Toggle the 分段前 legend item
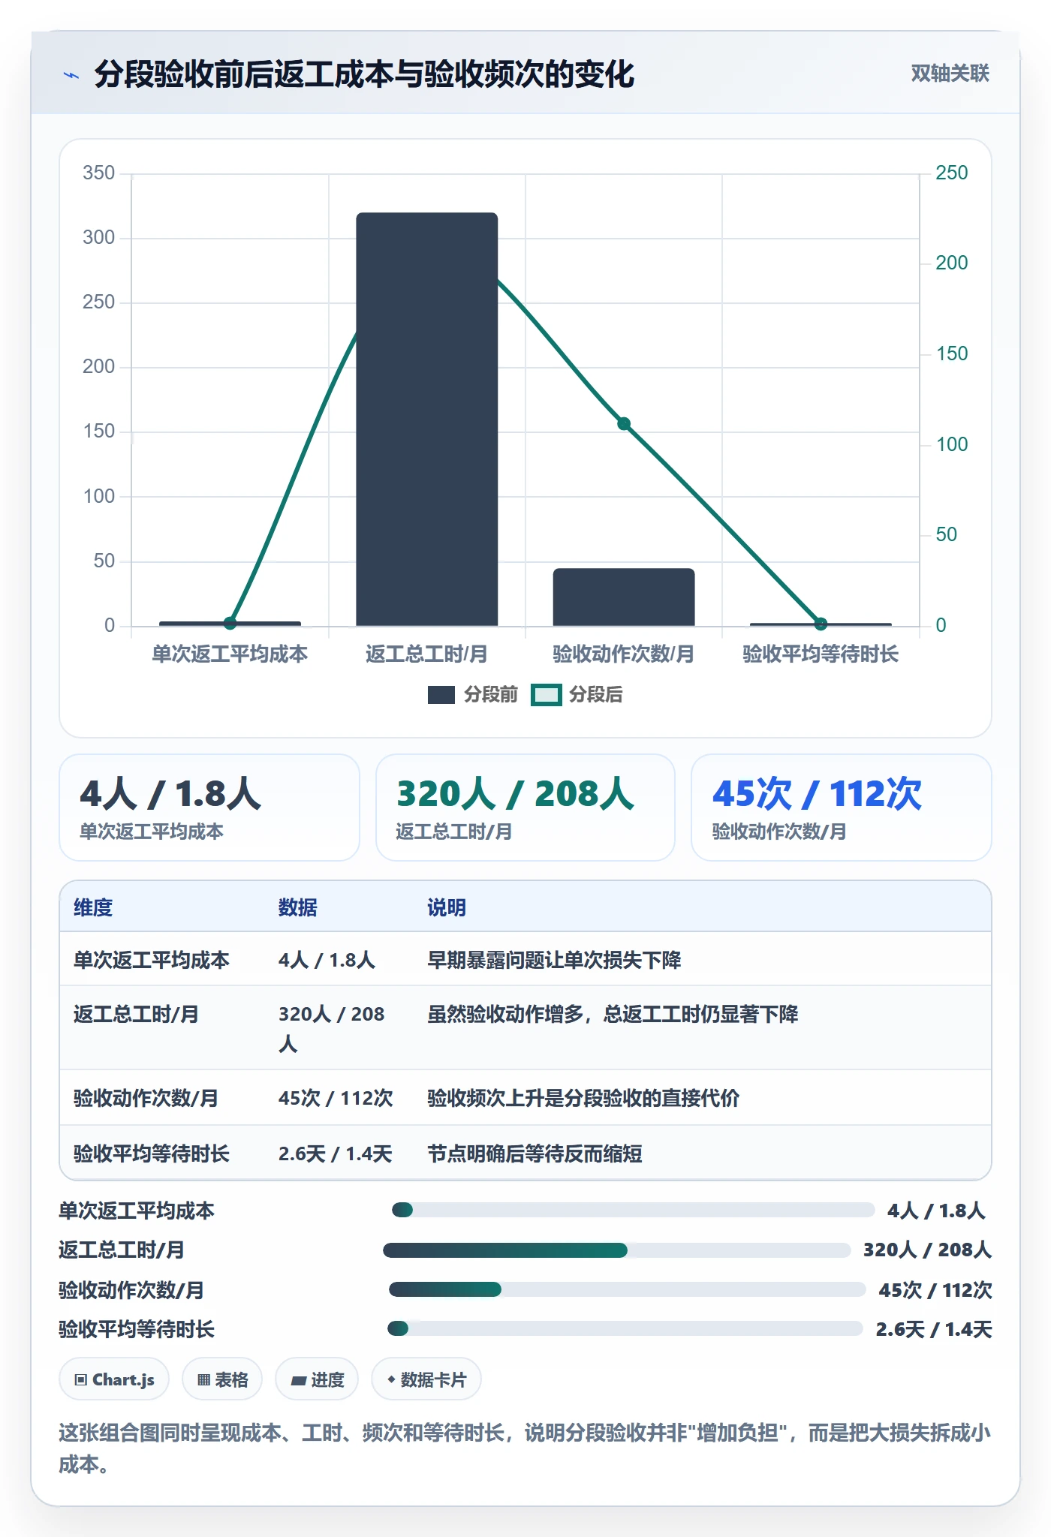The image size is (1051, 1537). (x=473, y=694)
